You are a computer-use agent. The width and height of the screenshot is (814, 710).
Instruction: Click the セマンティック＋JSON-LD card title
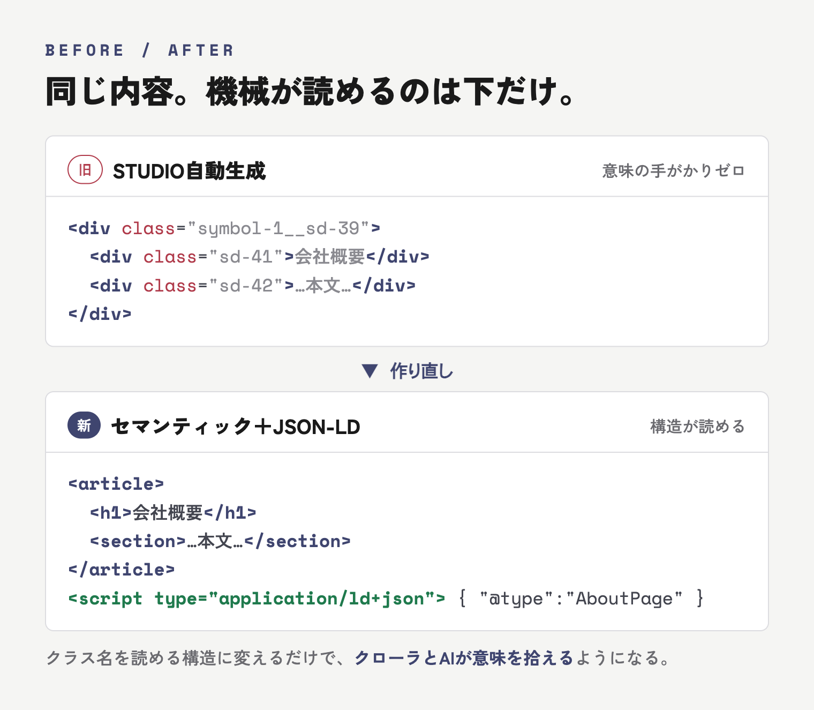click(235, 427)
